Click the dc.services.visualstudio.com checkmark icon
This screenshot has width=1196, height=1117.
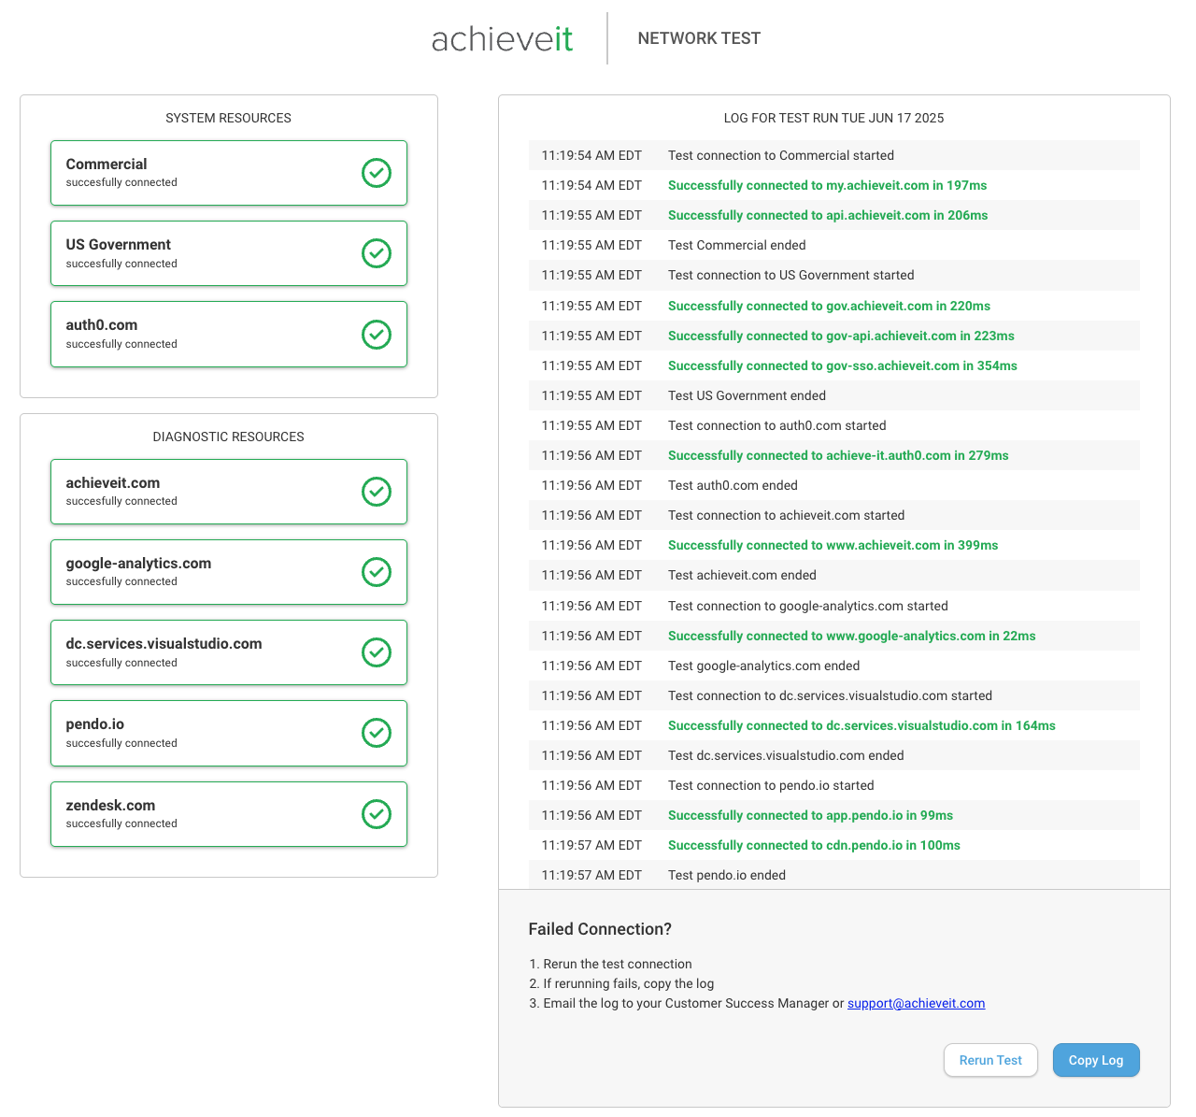click(377, 652)
